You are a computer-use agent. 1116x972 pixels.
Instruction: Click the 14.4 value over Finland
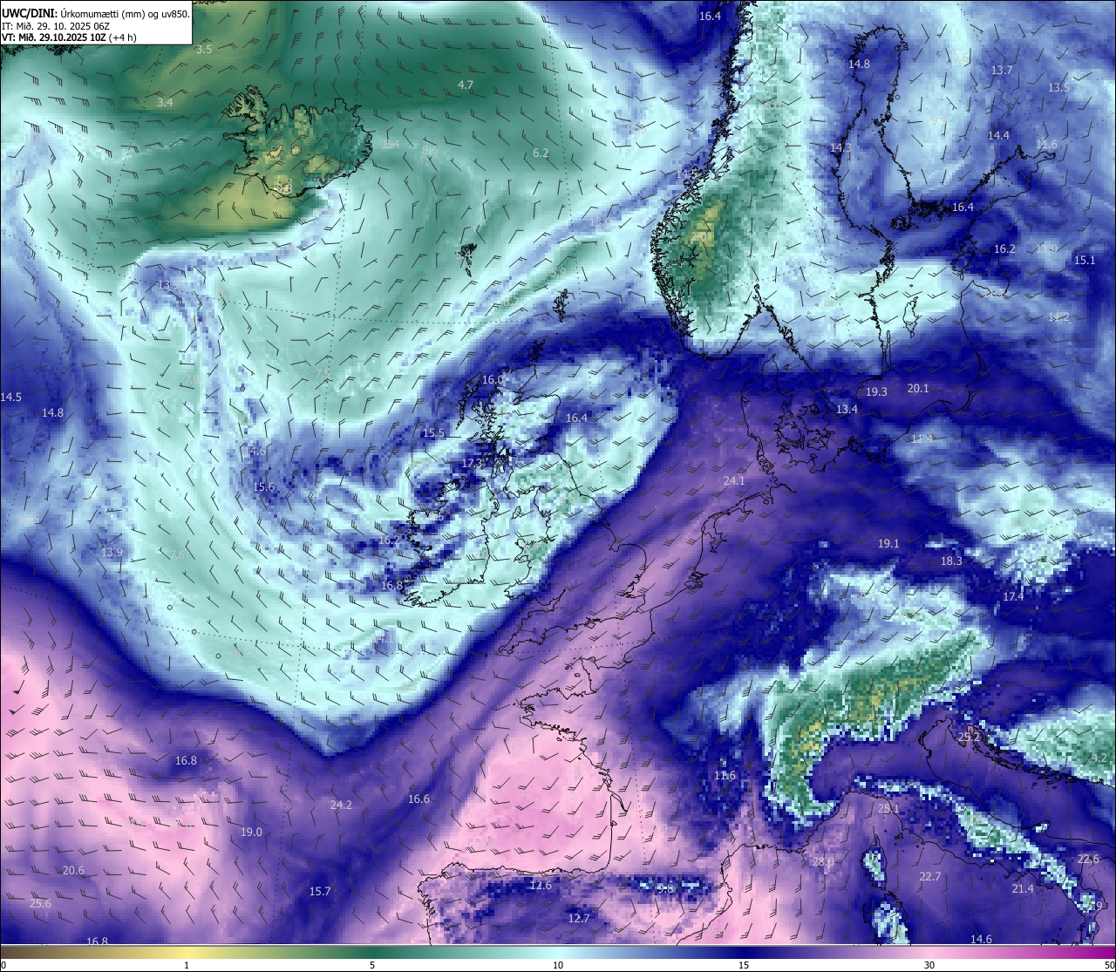pyautogui.click(x=998, y=136)
